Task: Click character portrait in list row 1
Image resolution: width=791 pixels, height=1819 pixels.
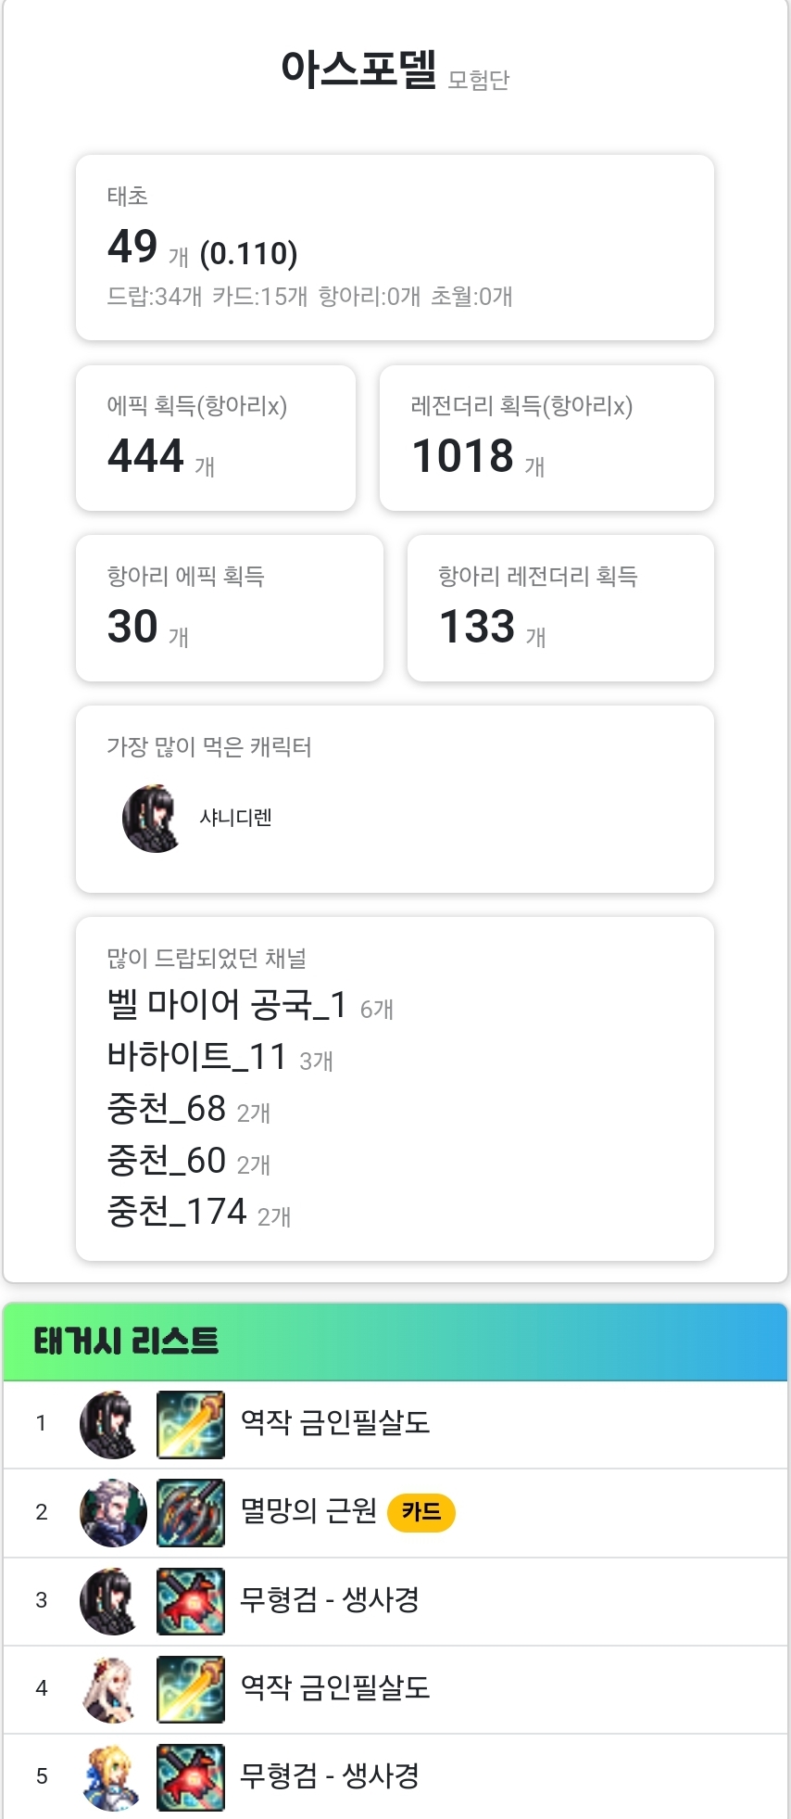Action: 113,1424
